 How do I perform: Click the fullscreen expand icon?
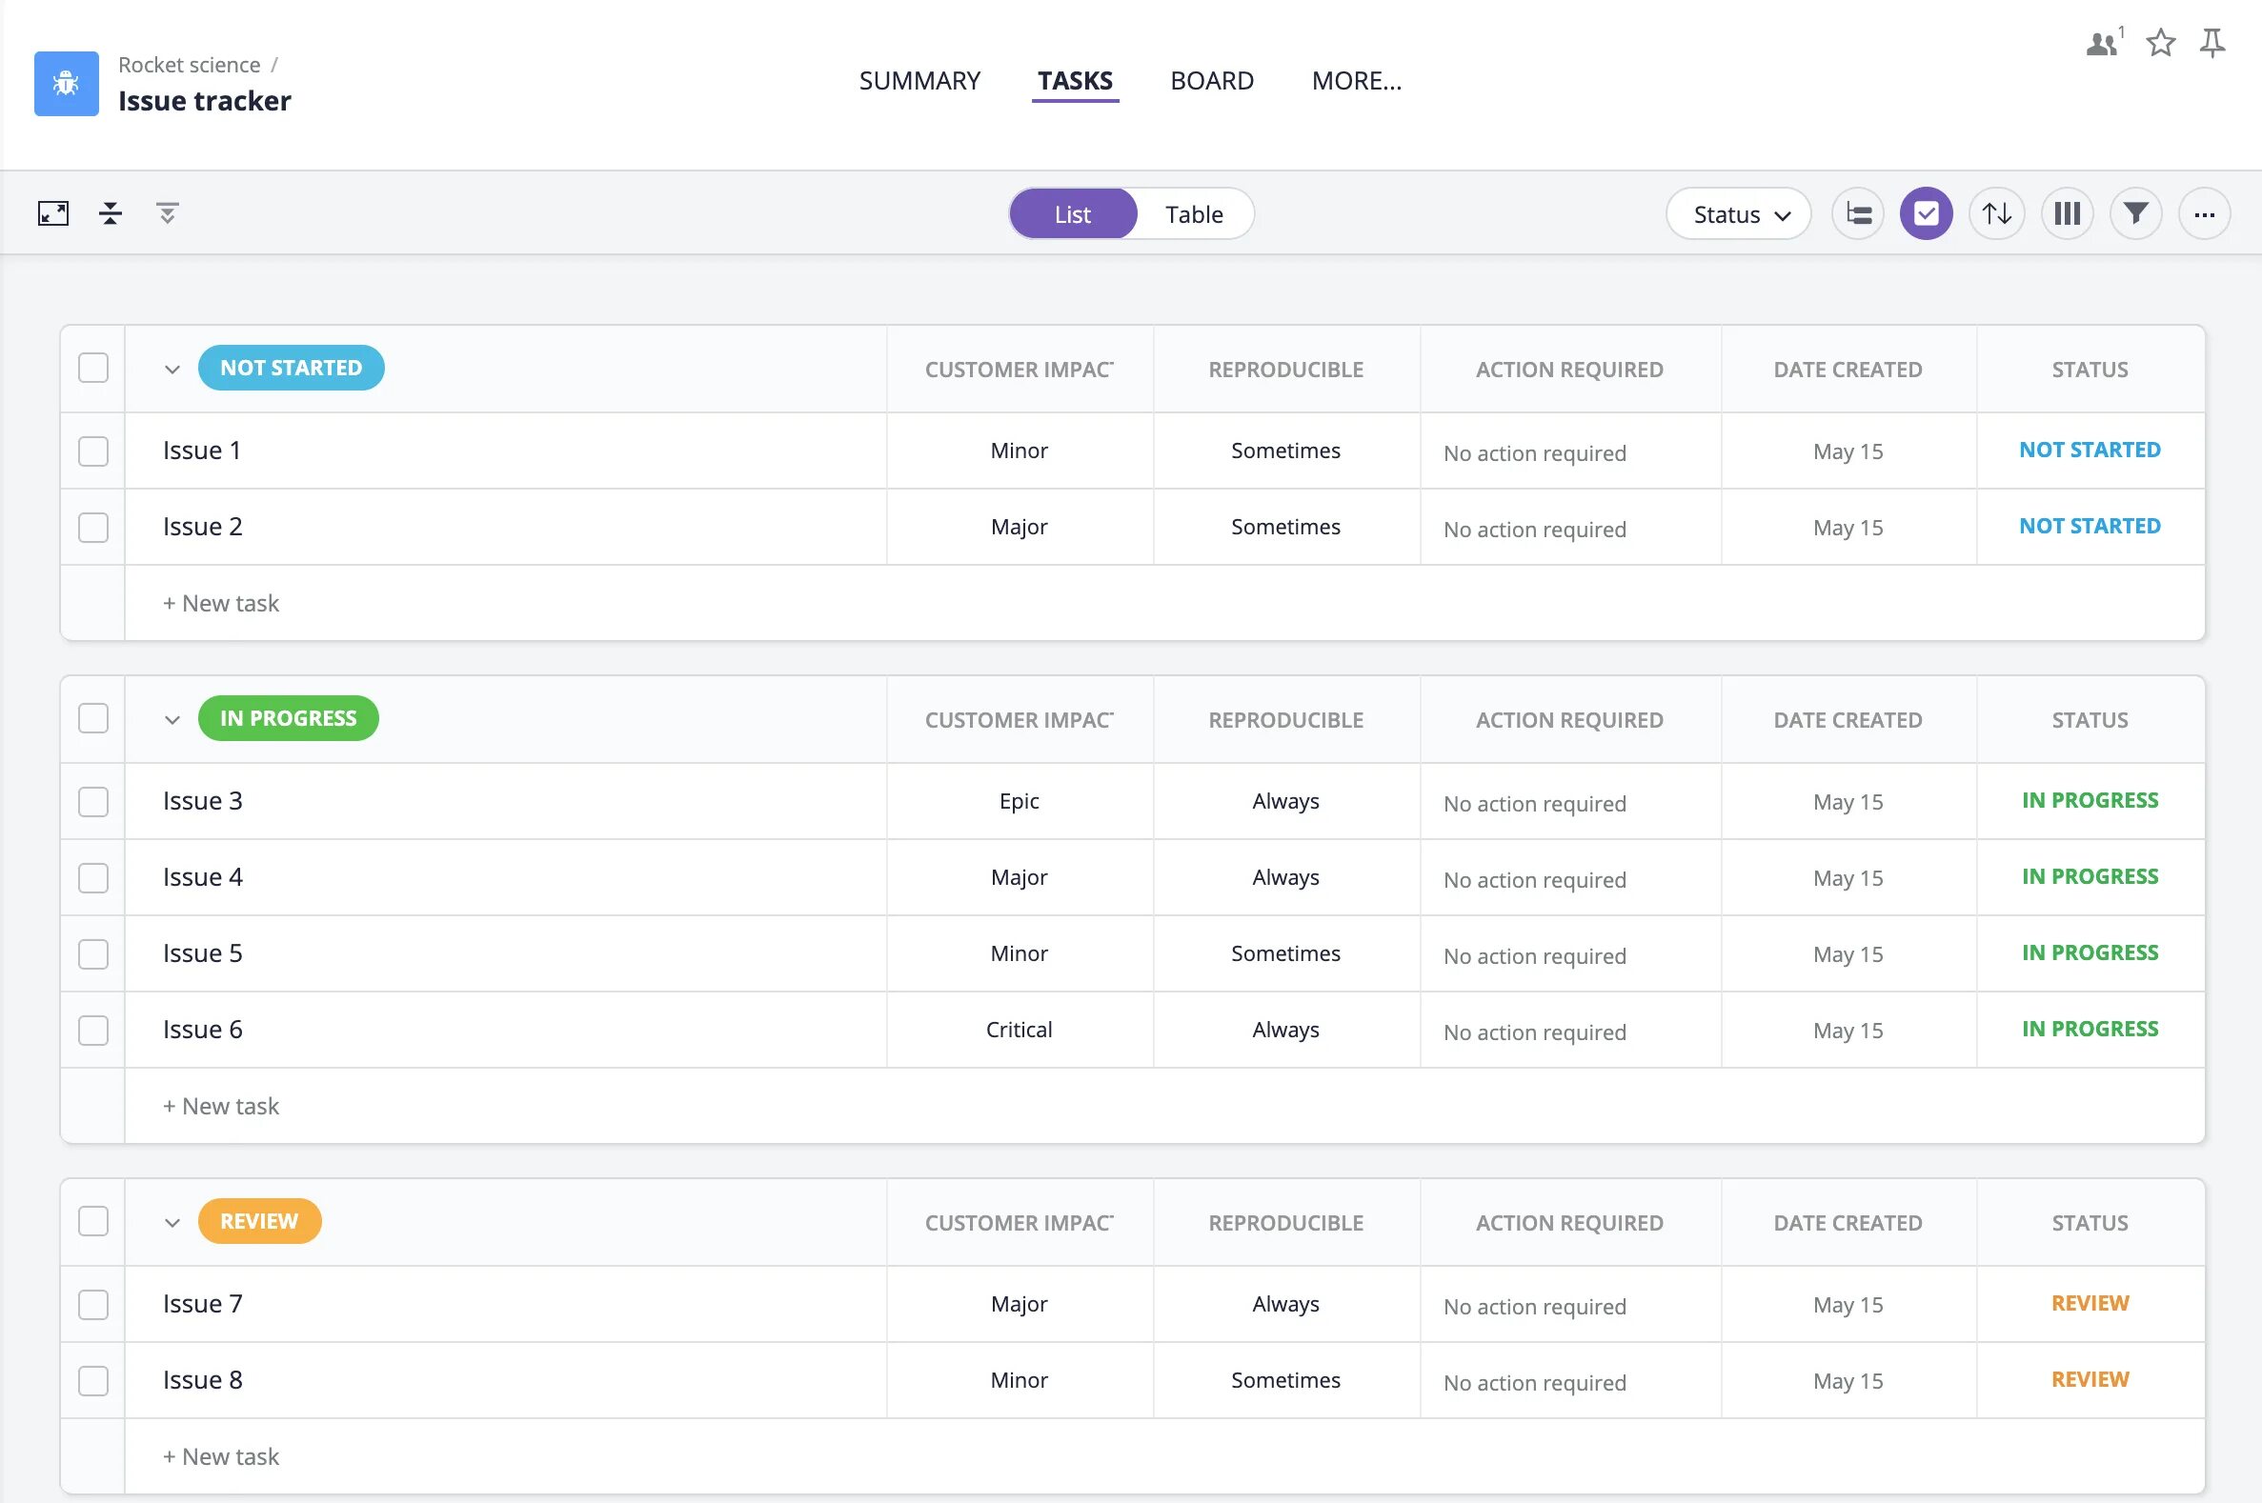click(53, 213)
